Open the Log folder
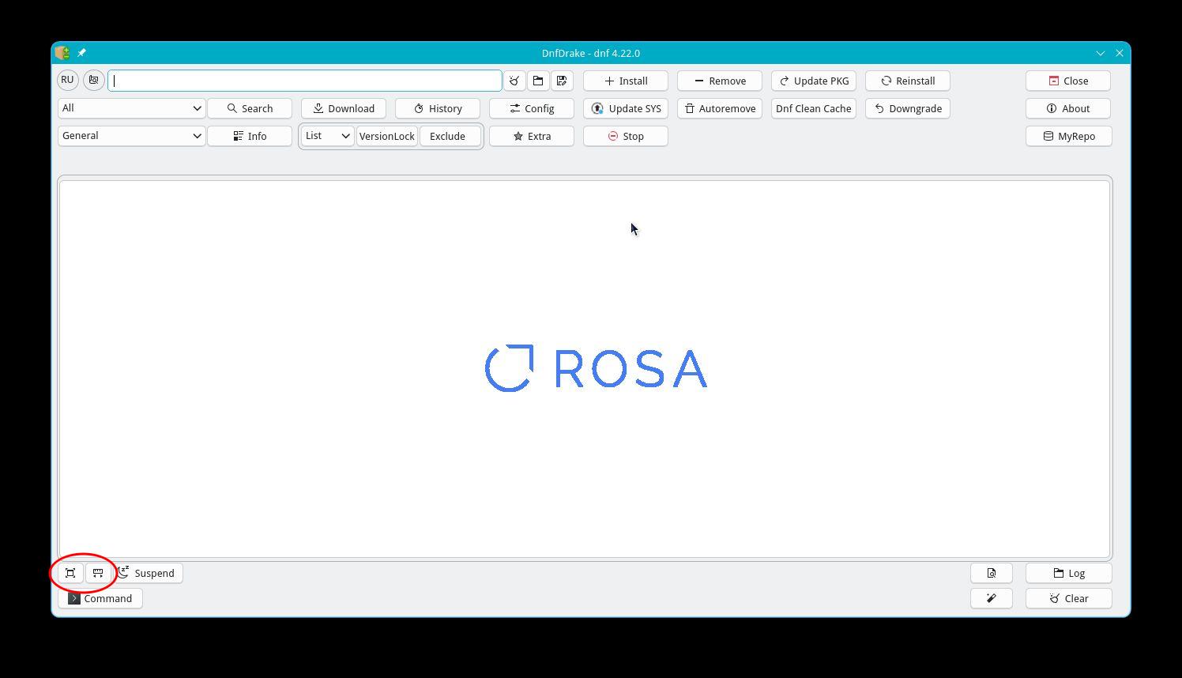Viewport: 1182px width, 678px height. pos(1068,573)
